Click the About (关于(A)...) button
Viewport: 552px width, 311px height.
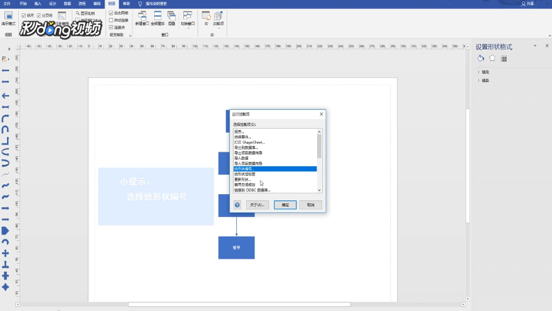pyautogui.click(x=257, y=205)
